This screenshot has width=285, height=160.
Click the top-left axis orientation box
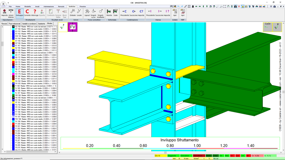pos(63,27)
